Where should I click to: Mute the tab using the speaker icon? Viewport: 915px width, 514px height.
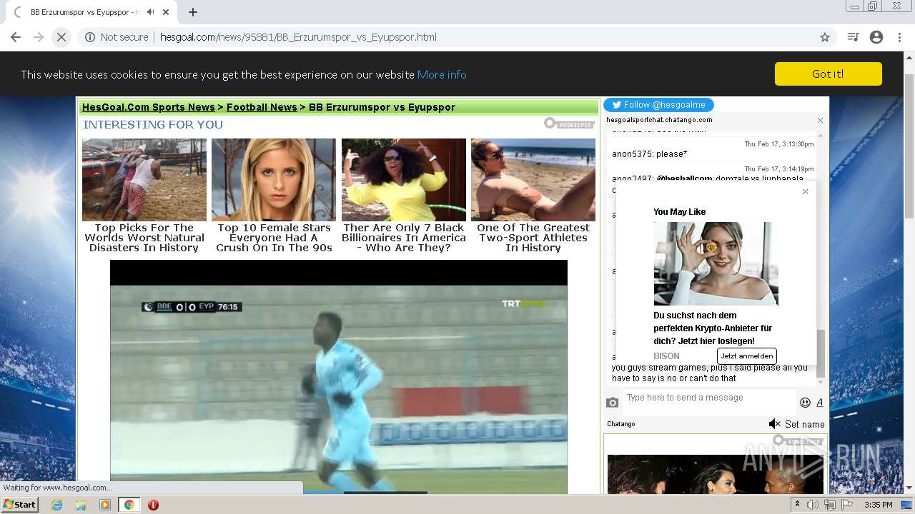[151, 12]
